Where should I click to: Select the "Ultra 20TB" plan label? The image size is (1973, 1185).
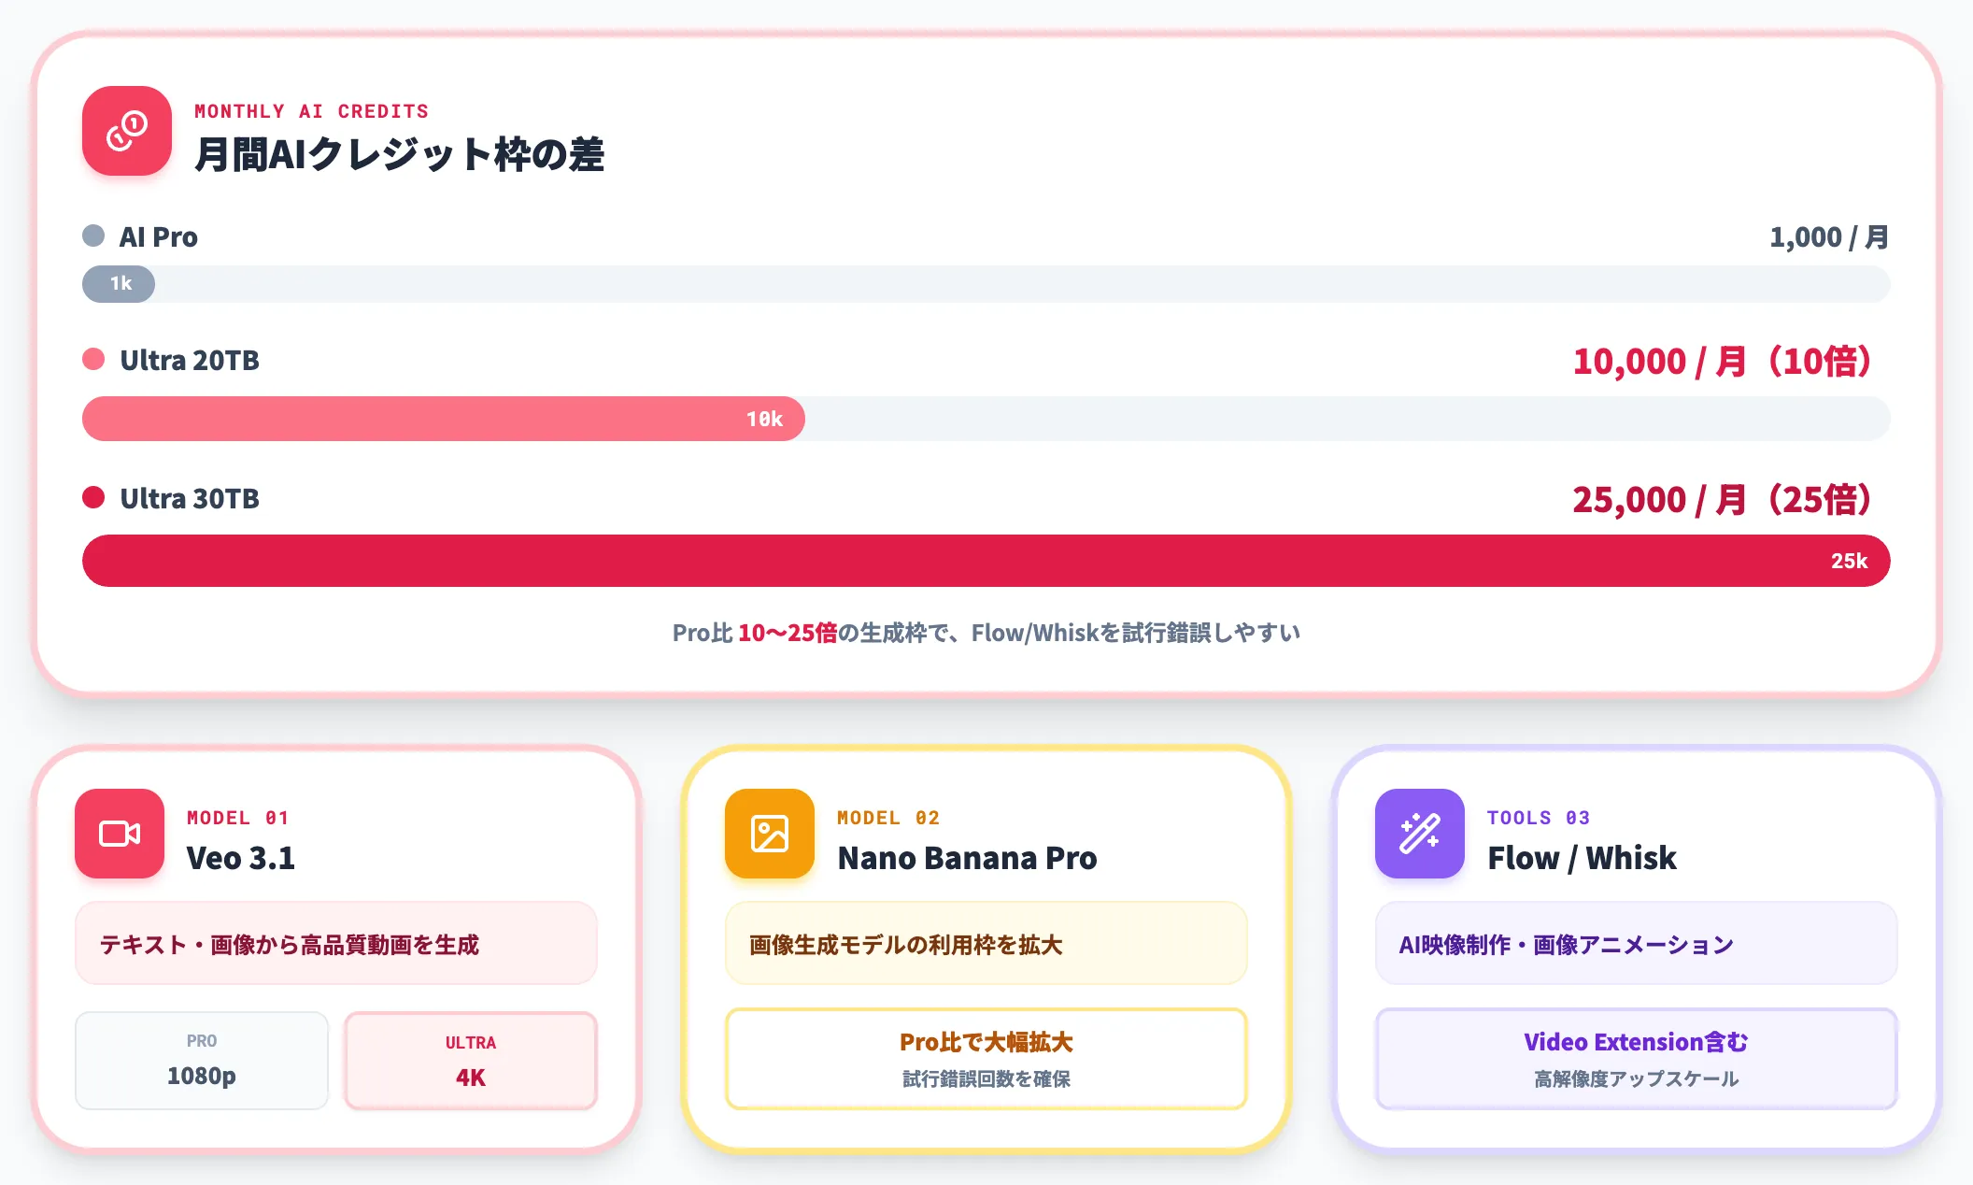[x=190, y=361]
